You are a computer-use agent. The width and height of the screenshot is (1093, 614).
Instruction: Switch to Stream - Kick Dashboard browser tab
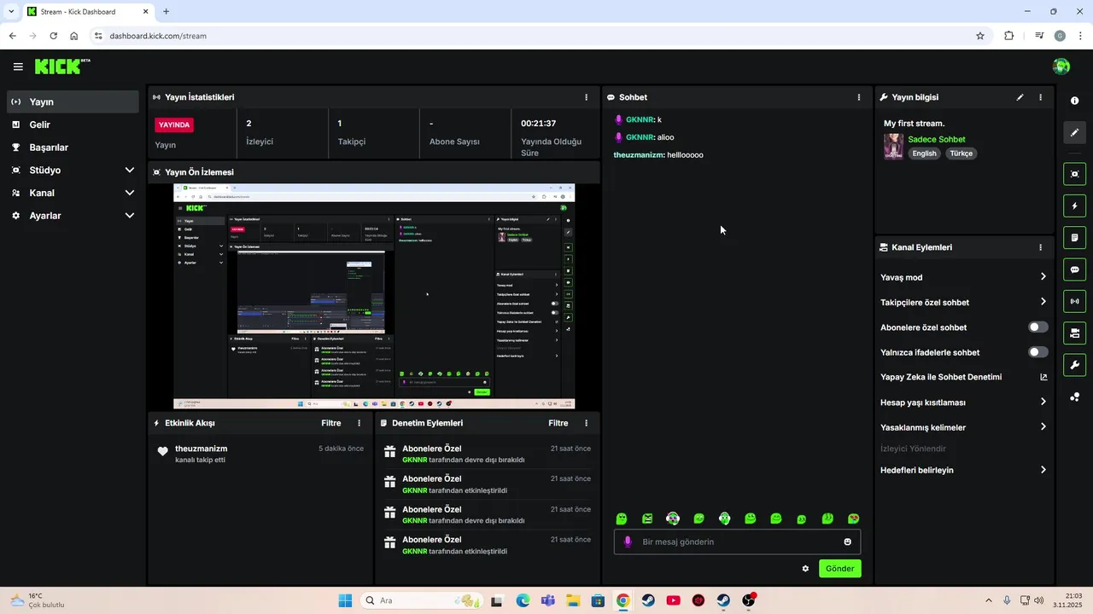pos(87,12)
